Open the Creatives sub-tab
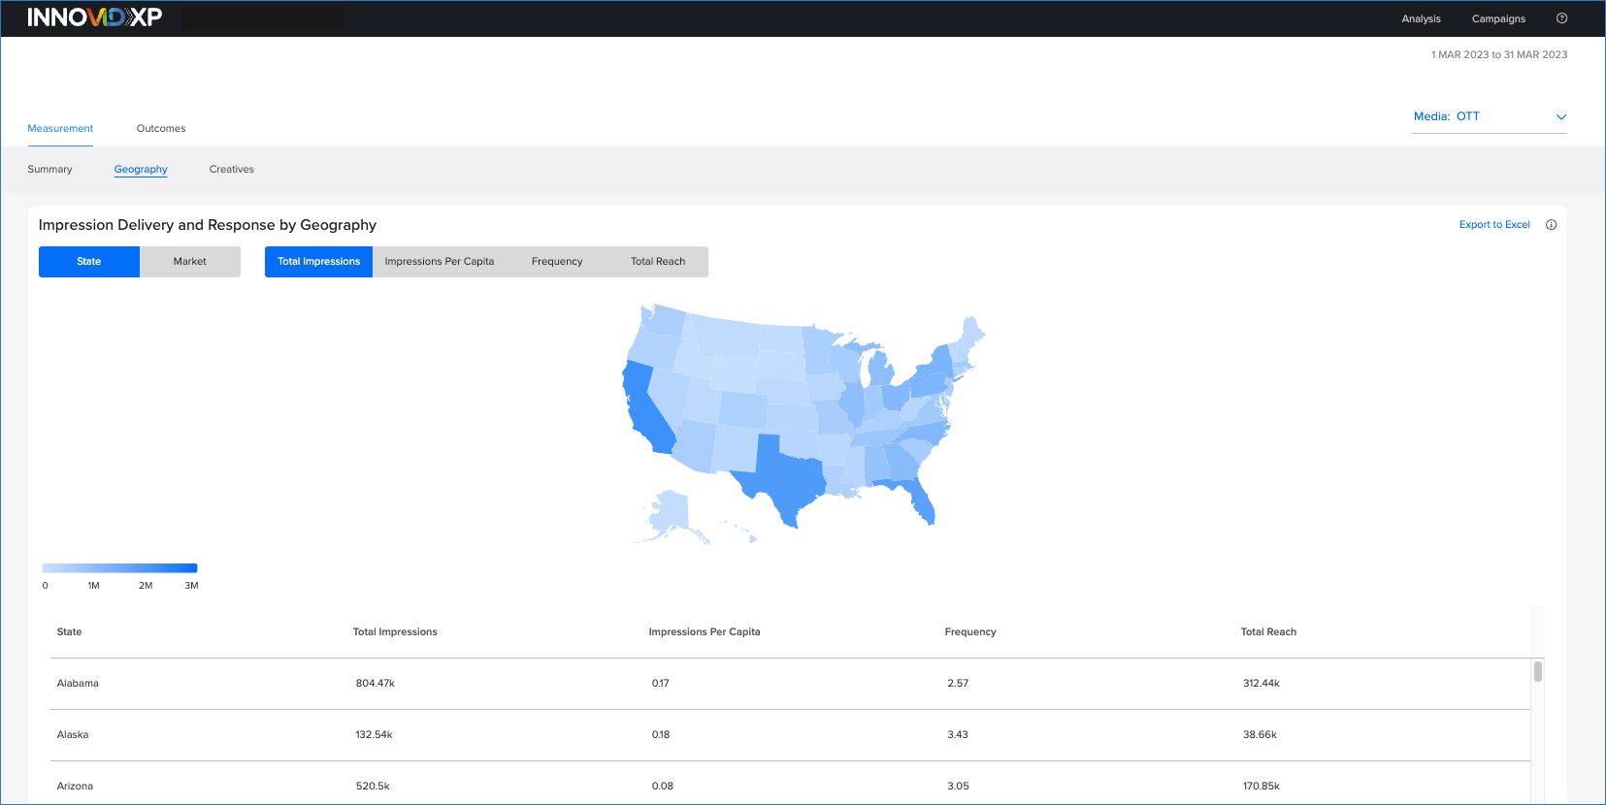This screenshot has height=805, width=1606. 232,169
